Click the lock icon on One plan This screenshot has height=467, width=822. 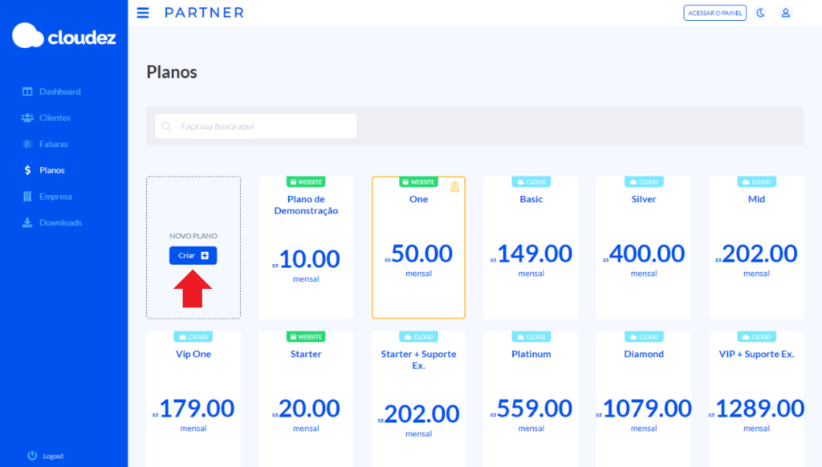click(454, 187)
